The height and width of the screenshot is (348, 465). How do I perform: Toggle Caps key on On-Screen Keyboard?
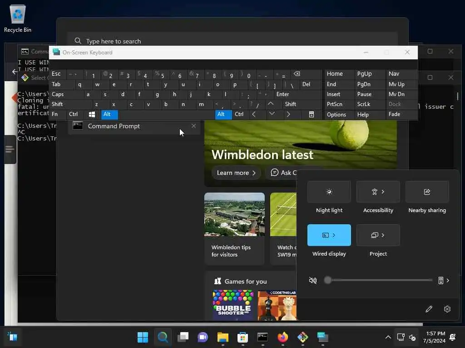tap(66, 94)
